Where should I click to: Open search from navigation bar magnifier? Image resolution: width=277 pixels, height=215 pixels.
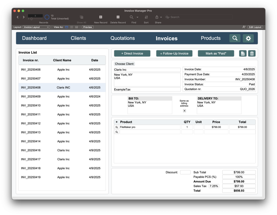click(x=235, y=38)
